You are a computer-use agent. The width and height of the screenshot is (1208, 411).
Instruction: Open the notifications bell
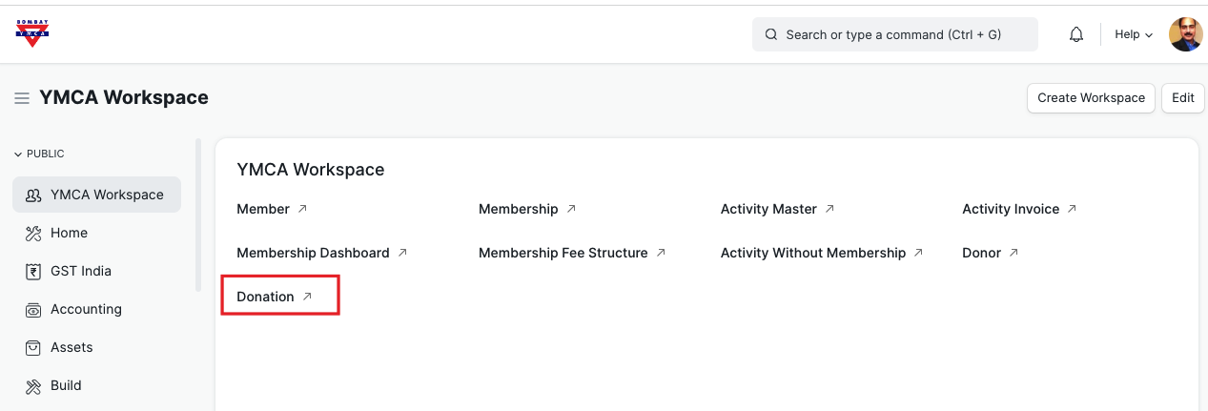point(1076,34)
